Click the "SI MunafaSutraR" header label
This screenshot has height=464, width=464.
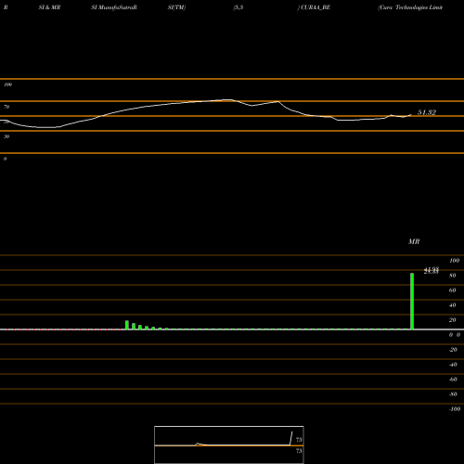(x=114, y=7)
